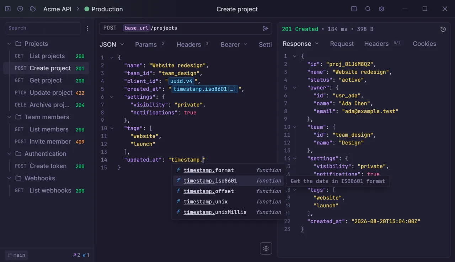Click the 201 Created status text

coord(300,29)
